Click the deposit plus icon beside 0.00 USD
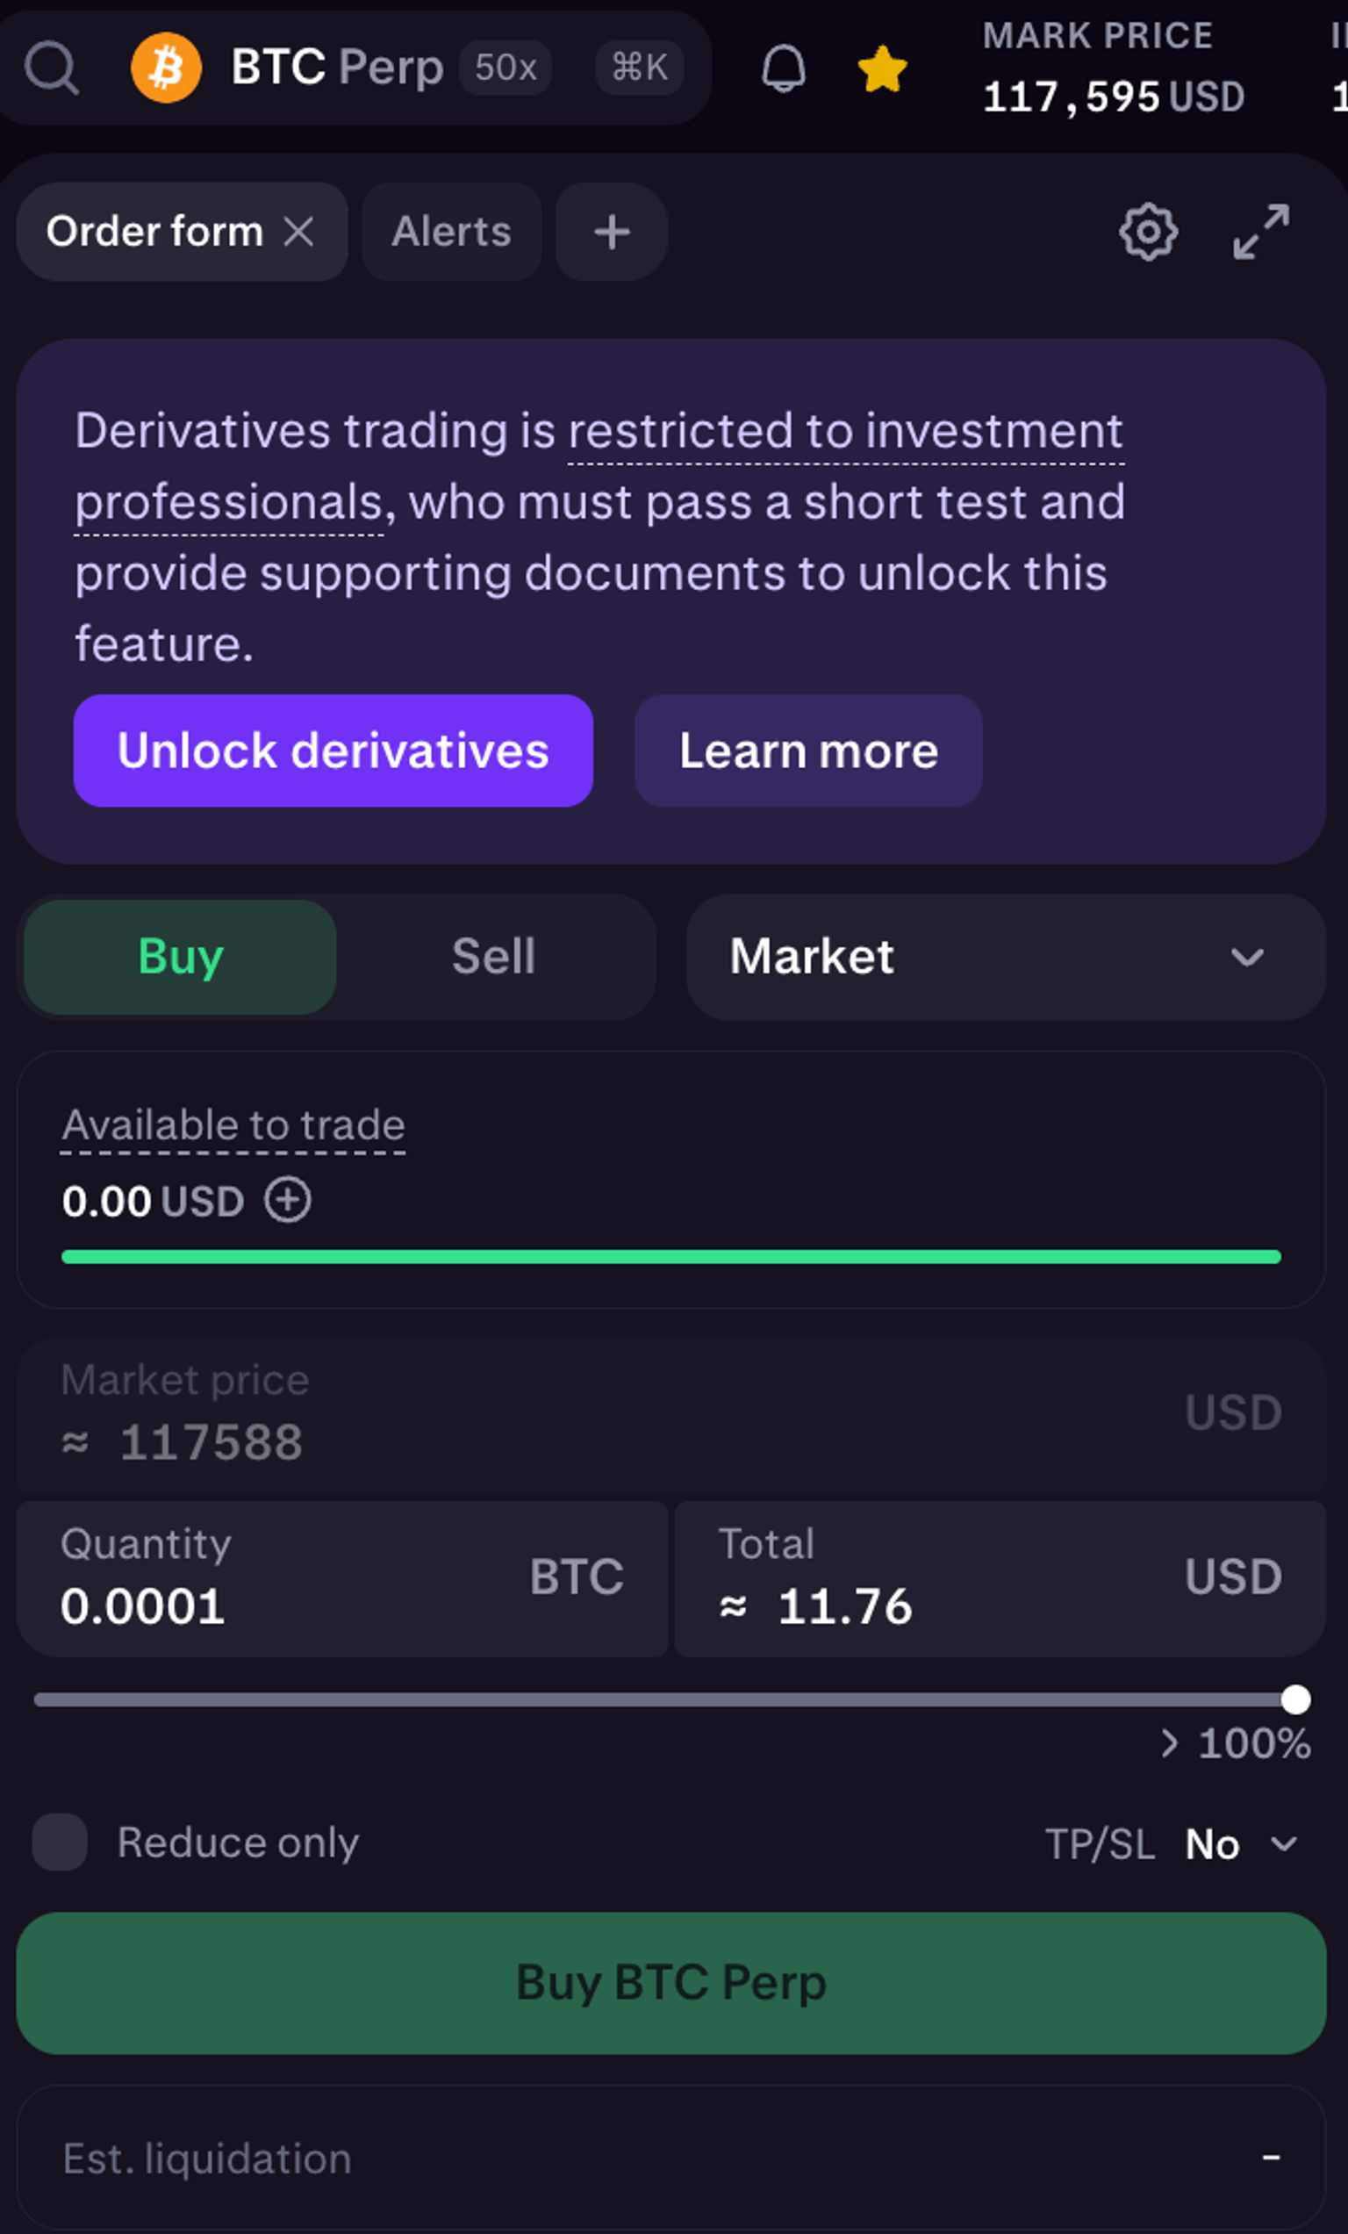This screenshot has height=2234, width=1348. 287,1201
